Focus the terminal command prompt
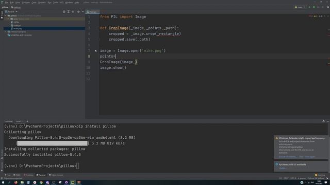330x185 pixels. 78,166
